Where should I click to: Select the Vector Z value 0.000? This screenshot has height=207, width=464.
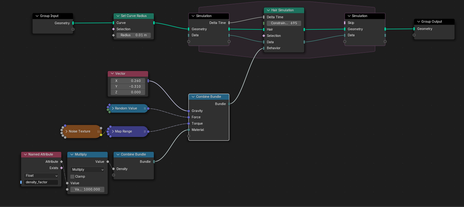(x=128, y=92)
